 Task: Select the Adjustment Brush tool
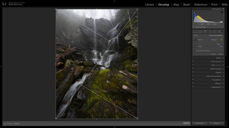click(220, 32)
